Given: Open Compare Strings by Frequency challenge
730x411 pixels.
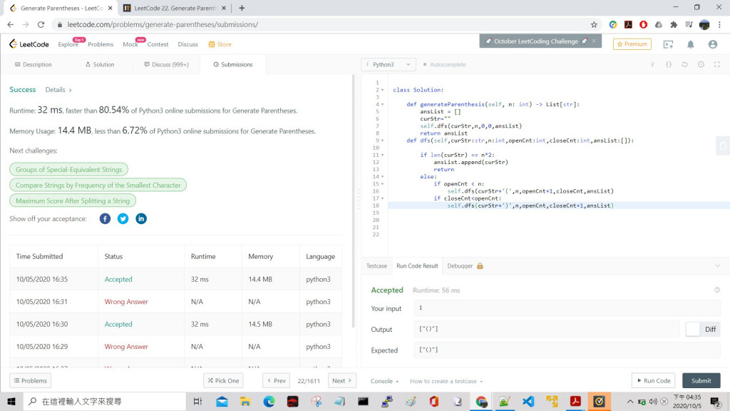Looking at the screenshot, I should [x=98, y=185].
